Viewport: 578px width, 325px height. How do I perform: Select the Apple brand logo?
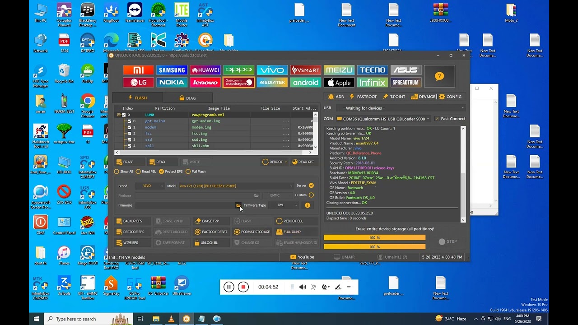[339, 83]
